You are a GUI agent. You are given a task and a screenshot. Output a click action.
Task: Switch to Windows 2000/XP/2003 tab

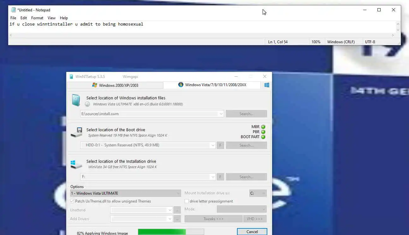115,85
